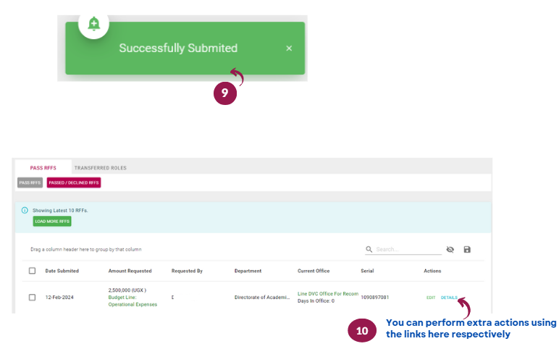Image resolution: width=559 pixels, height=349 pixels.
Task: Click the Search input field
Action: pyautogui.click(x=408, y=249)
